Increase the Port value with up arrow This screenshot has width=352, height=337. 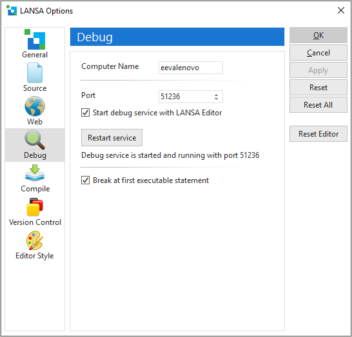pos(216,95)
